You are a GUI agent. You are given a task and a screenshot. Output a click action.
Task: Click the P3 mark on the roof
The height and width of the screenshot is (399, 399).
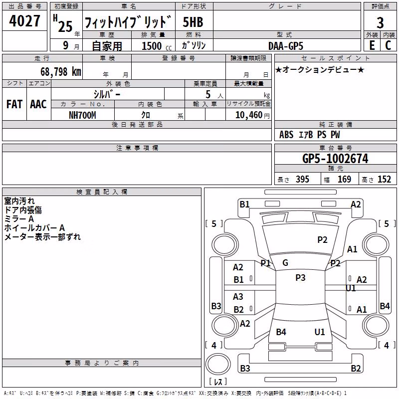(300, 278)
